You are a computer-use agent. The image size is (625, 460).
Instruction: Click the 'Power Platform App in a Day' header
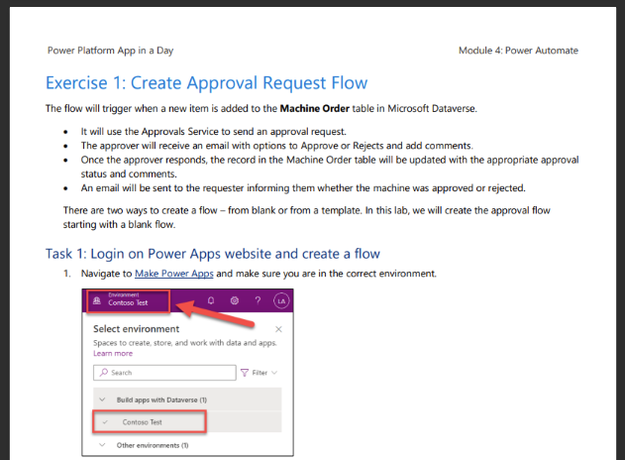tap(110, 51)
